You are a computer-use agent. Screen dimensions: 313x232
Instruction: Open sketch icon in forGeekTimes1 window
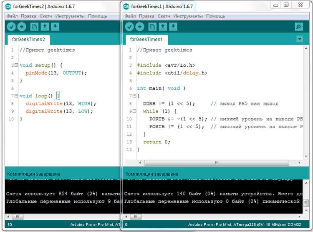163,27
